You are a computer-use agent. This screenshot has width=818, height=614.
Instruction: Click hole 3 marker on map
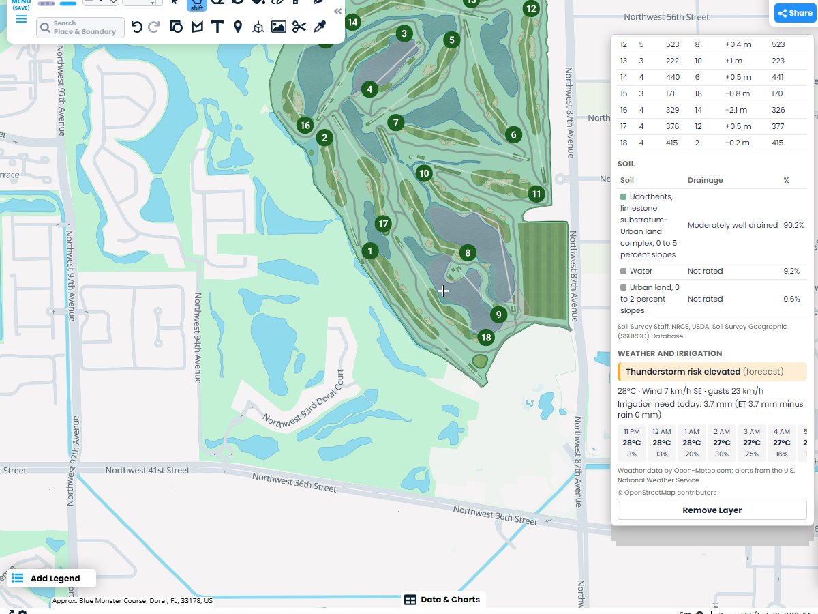click(x=404, y=33)
